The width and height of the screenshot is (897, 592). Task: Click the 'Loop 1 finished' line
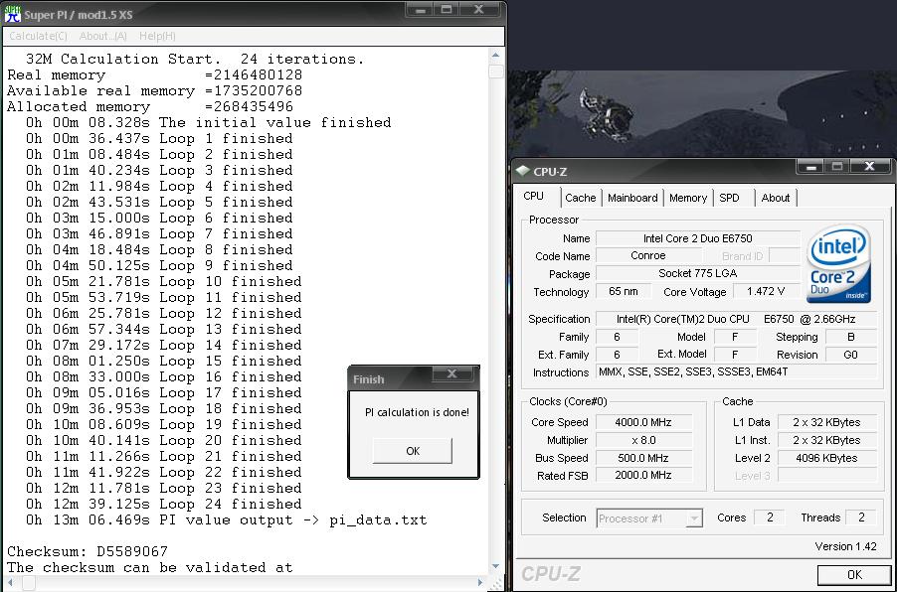(159, 138)
